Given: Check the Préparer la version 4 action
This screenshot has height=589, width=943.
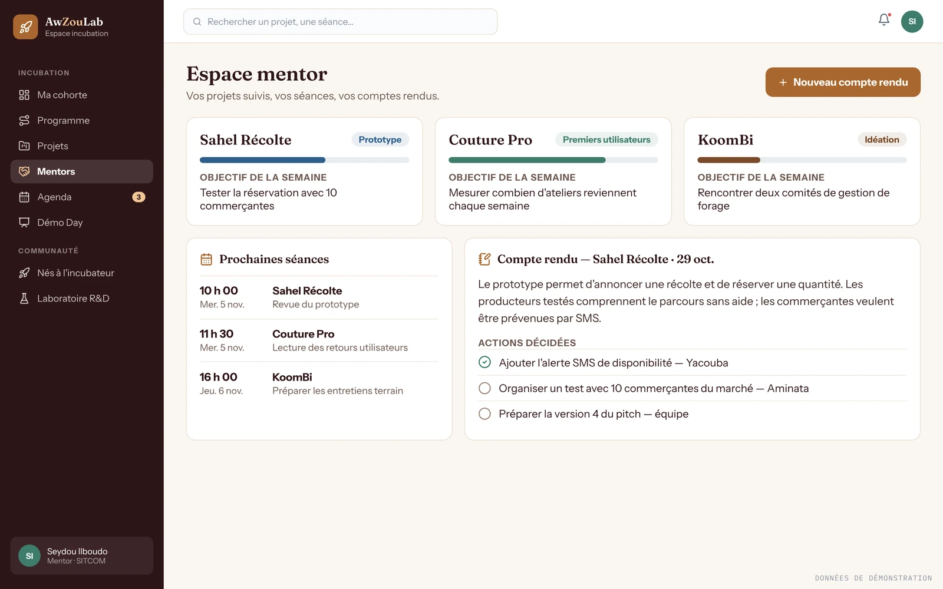Looking at the screenshot, I should point(484,413).
